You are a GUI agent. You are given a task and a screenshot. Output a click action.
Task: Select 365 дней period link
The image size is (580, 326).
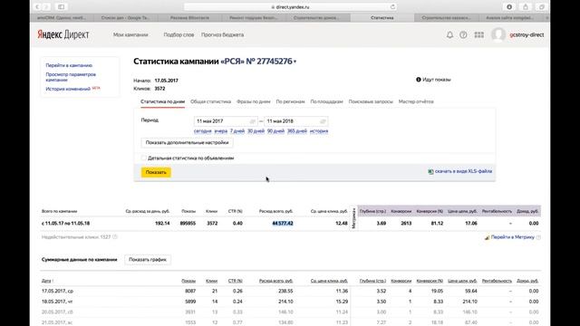297,131
